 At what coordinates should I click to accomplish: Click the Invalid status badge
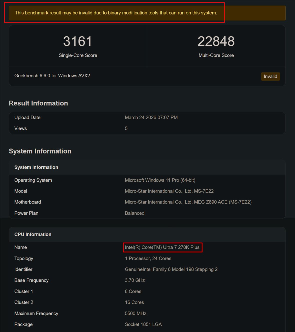(x=270, y=76)
